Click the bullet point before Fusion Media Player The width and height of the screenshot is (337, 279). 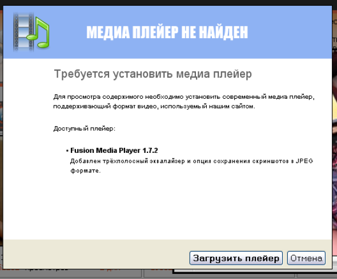pos(67,151)
